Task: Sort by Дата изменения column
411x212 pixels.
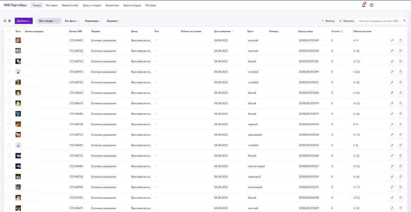Action: pyautogui.click(x=224, y=31)
